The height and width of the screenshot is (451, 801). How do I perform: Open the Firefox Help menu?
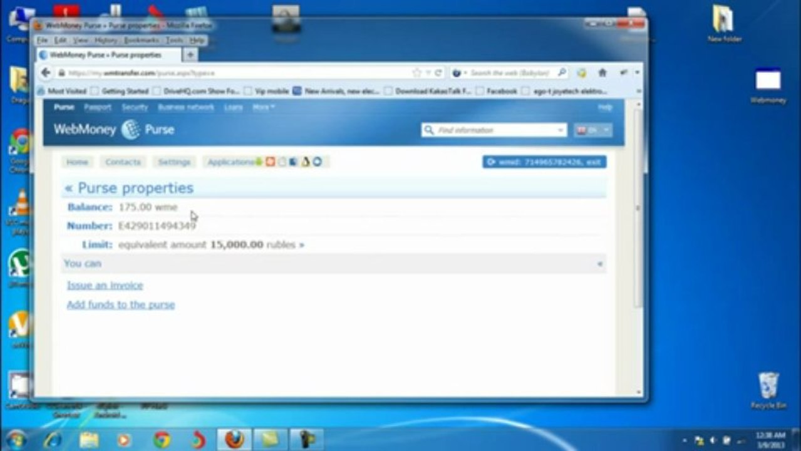point(197,40)
